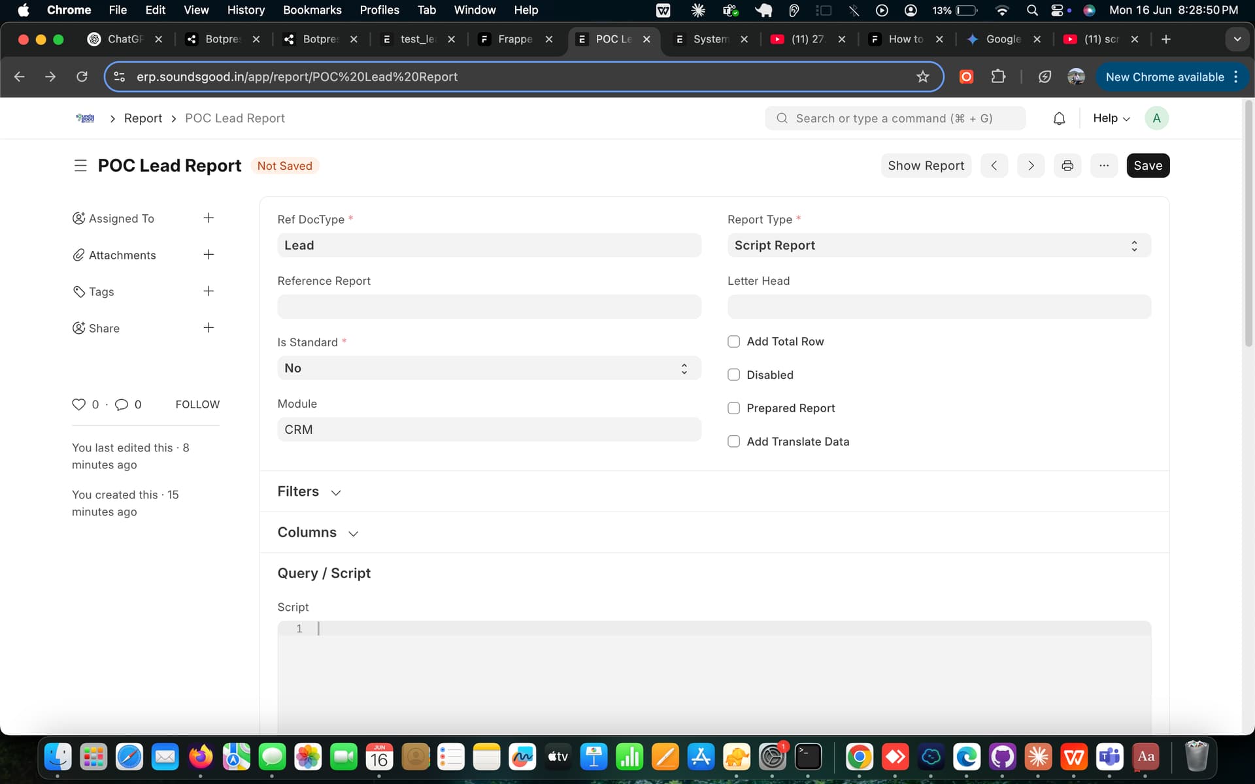Reload the page in Chrome
Image resolution: width=1255 pixels, height=784 pixels.
click(x=82, y=77)
